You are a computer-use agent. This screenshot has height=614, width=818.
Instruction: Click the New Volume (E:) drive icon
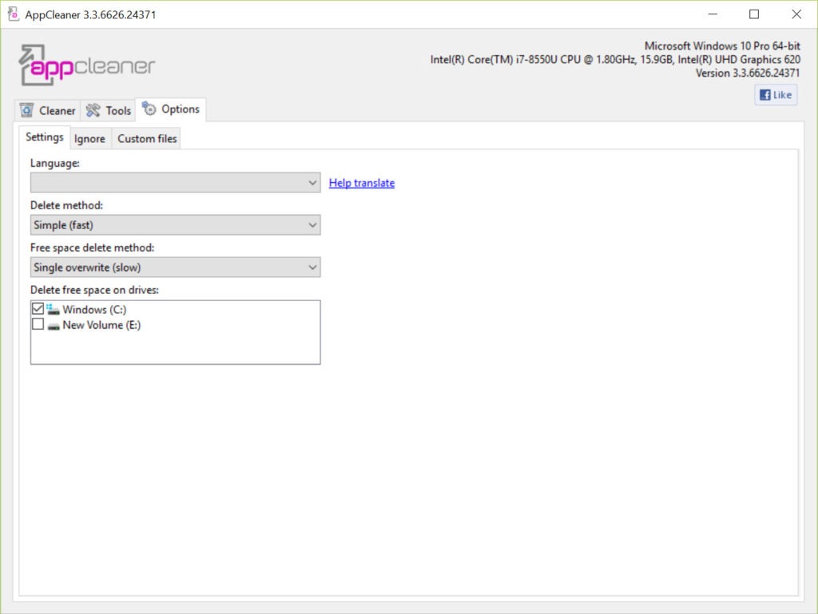coord(54,326)
